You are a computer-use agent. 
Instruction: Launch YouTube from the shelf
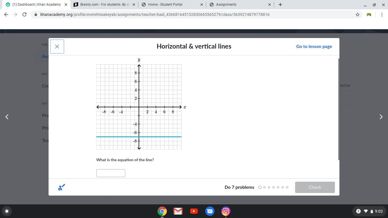(194, 211)
